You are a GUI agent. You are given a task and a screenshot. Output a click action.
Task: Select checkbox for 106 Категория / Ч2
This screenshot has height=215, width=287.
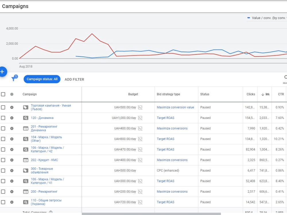pos(3,150)
